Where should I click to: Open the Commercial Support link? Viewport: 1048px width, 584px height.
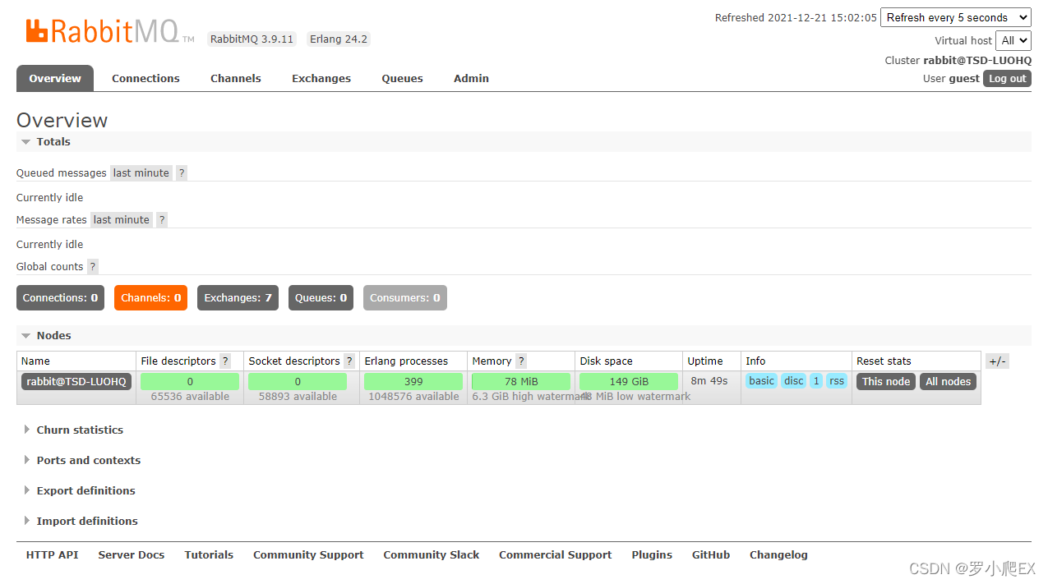pos(556,555)
